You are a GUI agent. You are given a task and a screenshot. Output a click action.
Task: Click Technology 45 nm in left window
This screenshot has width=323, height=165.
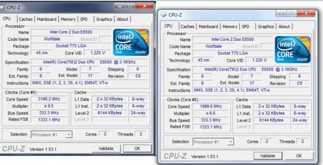[x=42, y=53]
